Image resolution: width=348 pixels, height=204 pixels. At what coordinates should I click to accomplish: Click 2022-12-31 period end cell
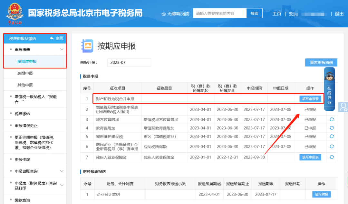(227, 157)
